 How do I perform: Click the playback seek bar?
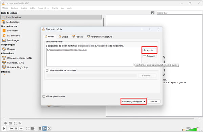(101, 119)
